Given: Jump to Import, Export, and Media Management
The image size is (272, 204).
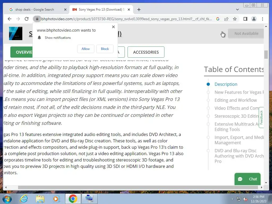Looking at the screenshot, I should pos(239,140).
